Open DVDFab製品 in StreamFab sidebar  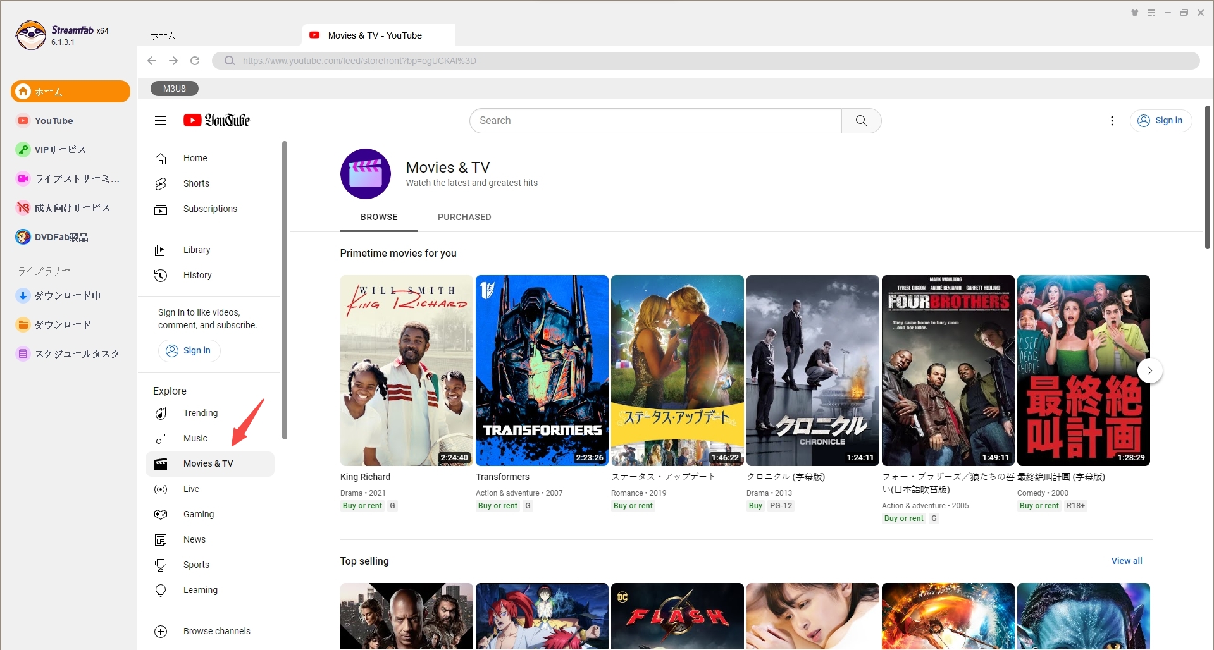click(70, 237)
